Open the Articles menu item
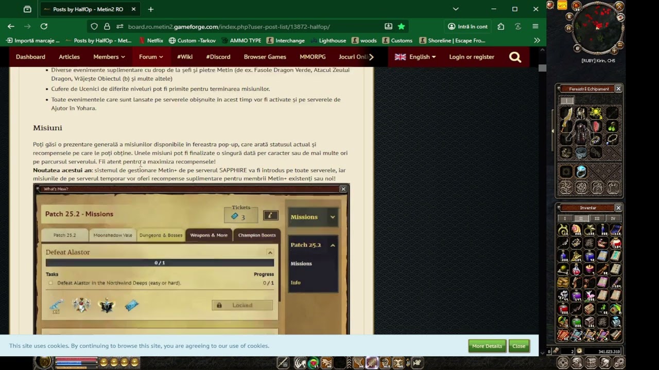Screen dimensions: 659x370 pos(69,57)
